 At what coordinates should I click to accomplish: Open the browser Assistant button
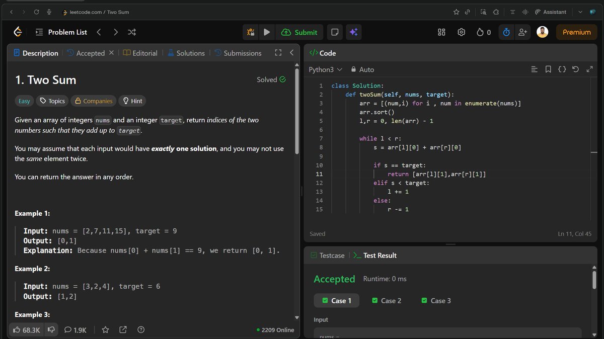[551, 12]
